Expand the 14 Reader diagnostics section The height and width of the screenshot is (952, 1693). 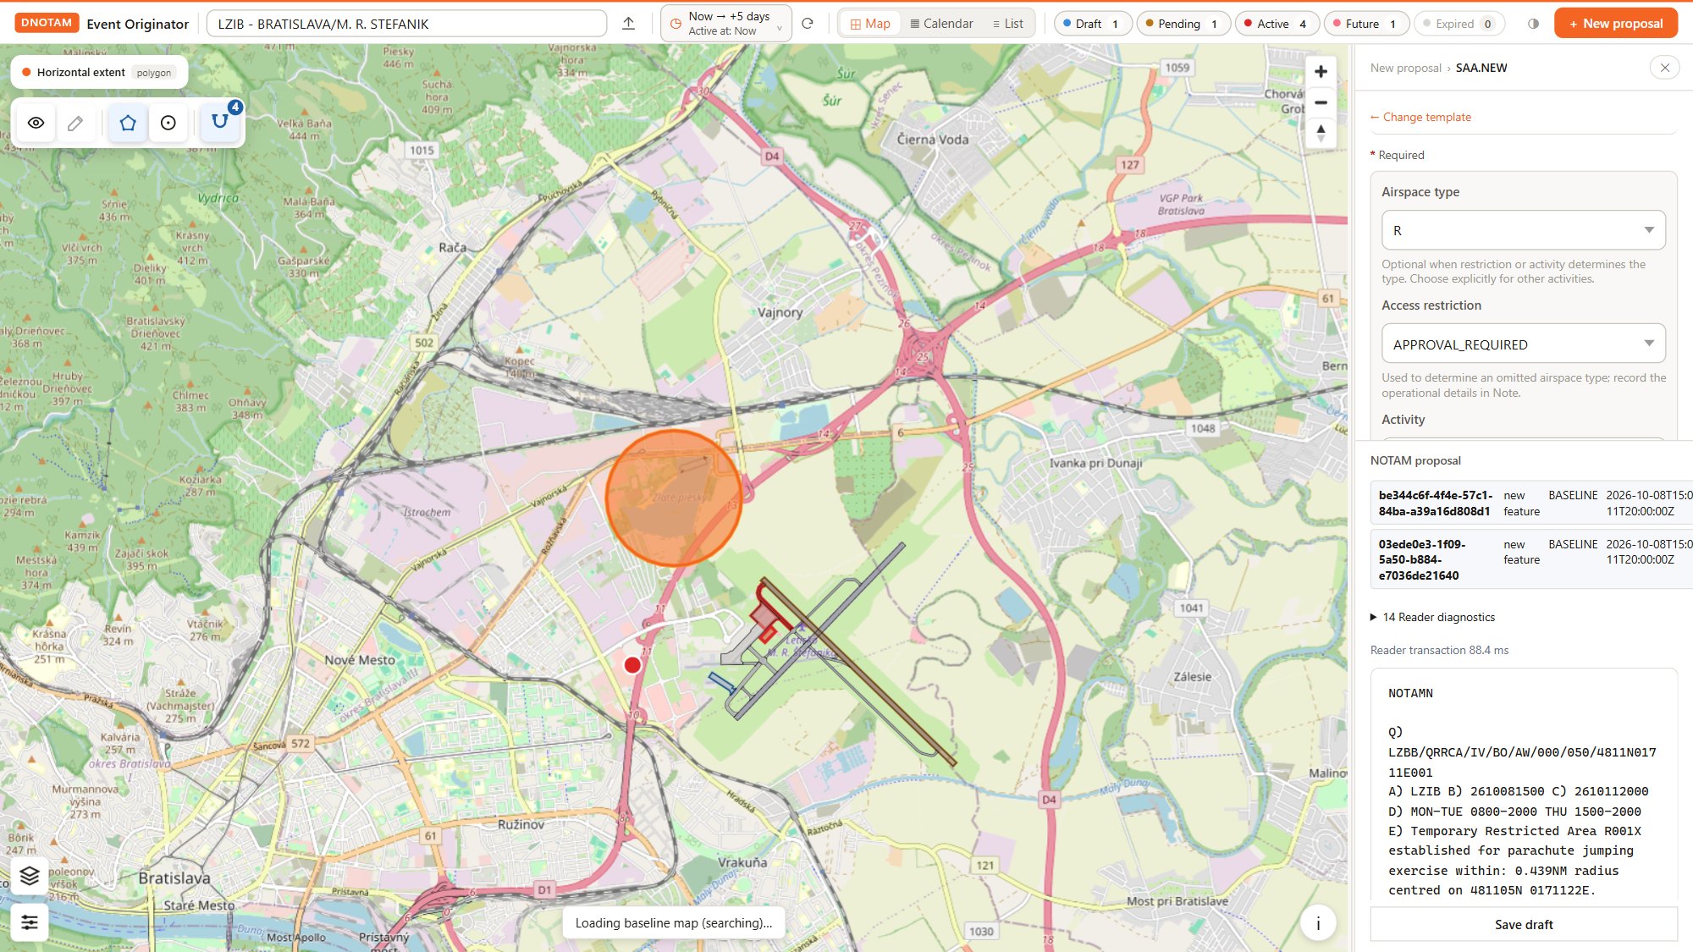[1432, 617]
